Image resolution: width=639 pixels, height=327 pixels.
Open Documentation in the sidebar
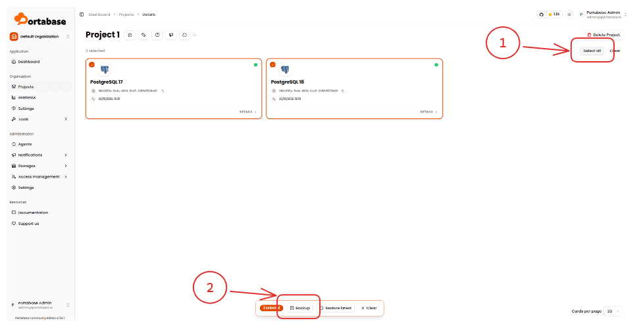tap(39, 213)
